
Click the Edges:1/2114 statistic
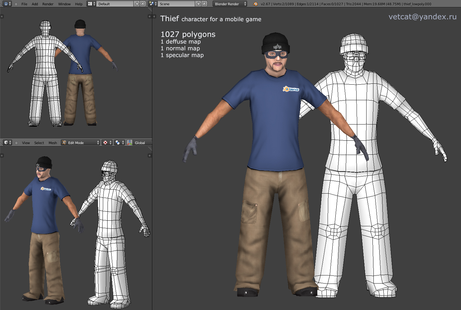tap(308, 4)
